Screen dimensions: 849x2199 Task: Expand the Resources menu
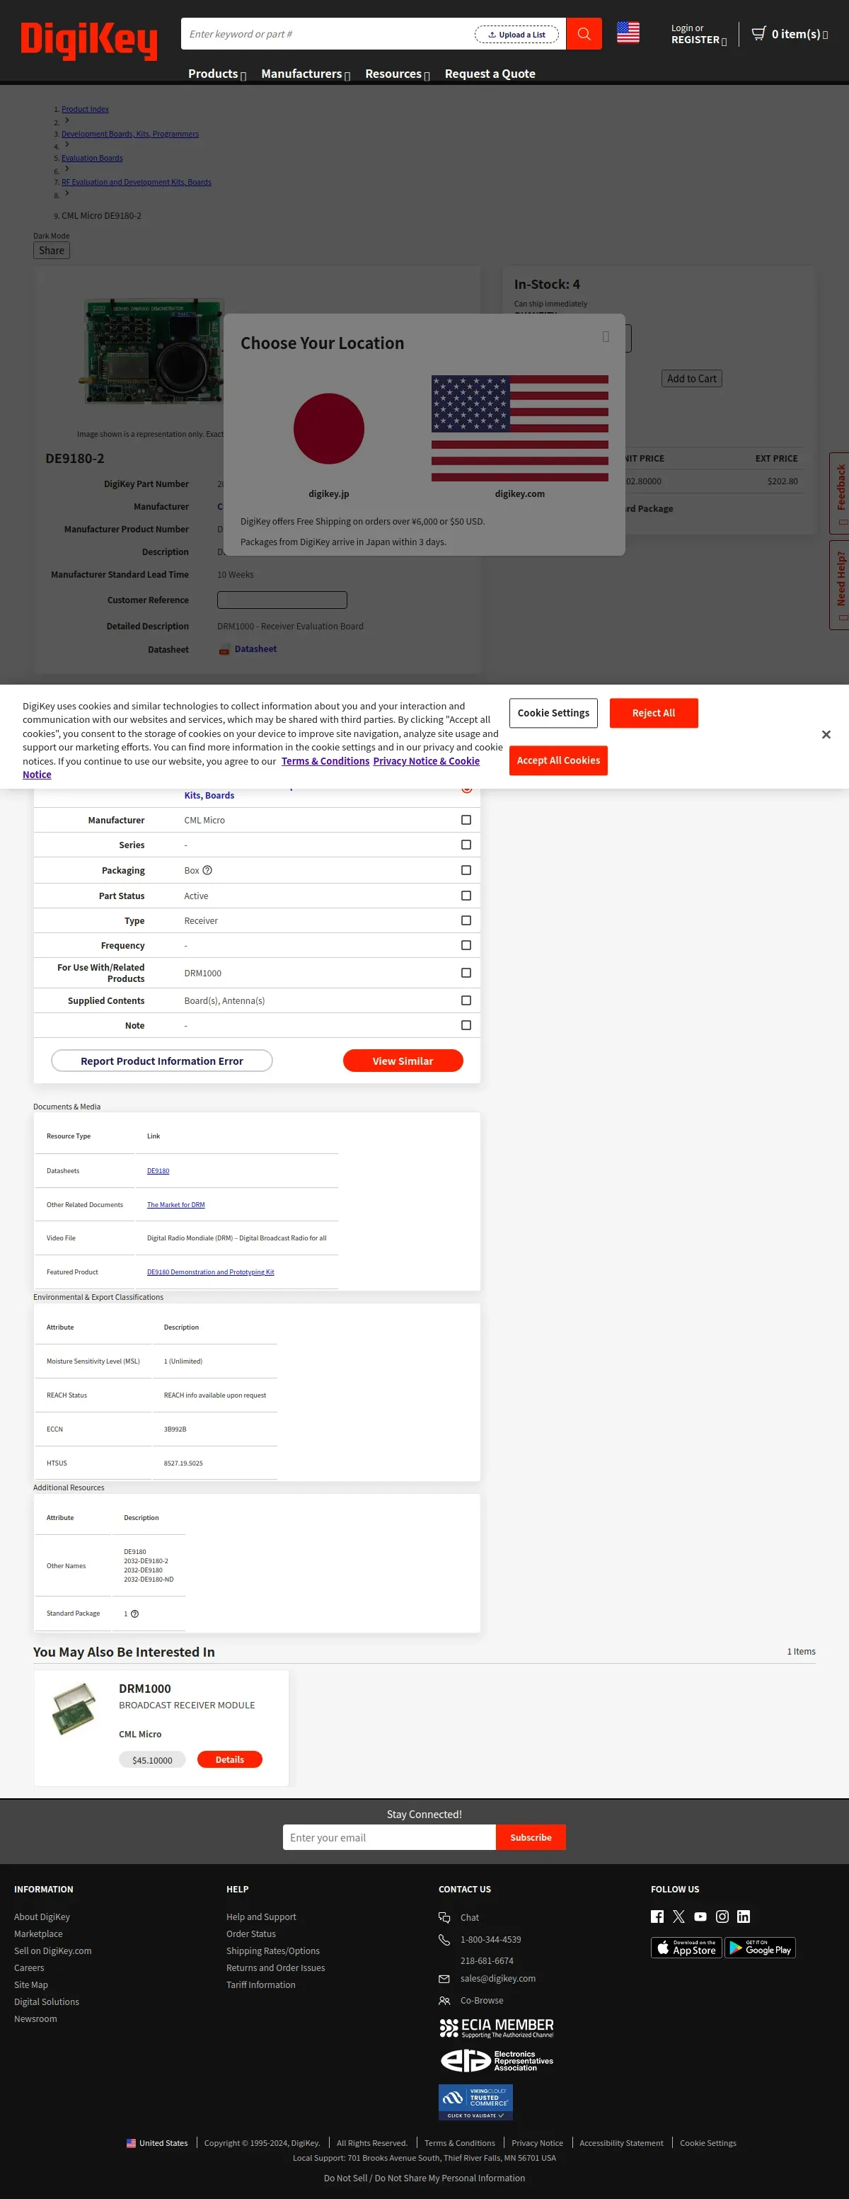point(398,74)
